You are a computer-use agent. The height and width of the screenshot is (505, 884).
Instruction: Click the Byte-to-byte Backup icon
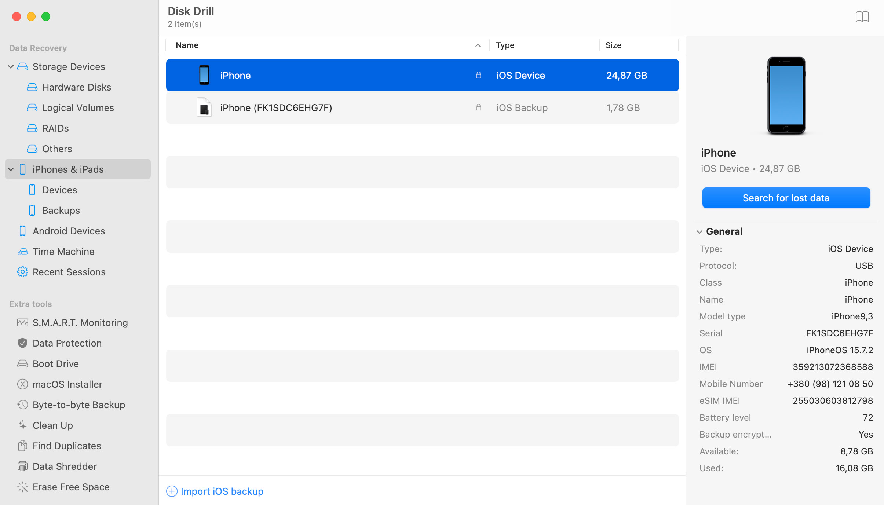pyautogui.click(x=22, y=405)
